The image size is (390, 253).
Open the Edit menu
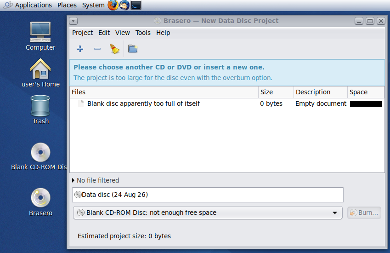[x=104, y=33]
